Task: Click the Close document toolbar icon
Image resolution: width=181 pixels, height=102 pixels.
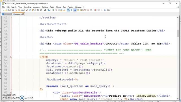Action: (x=16, y=10)
